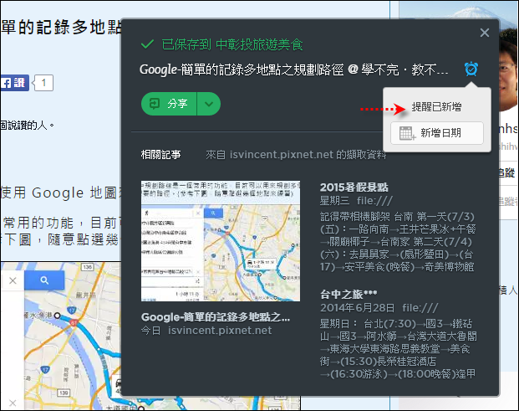Open the Google-簡單的記錄多地點之 note title link

click(216, 317)
